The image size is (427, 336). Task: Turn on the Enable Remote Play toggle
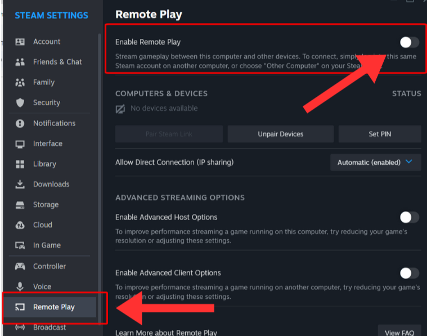click(x=409, y=42)
